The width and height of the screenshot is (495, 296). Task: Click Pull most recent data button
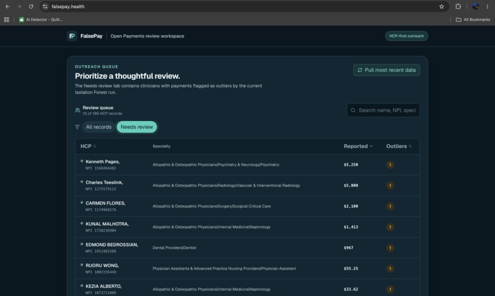(x=386, y=70)
